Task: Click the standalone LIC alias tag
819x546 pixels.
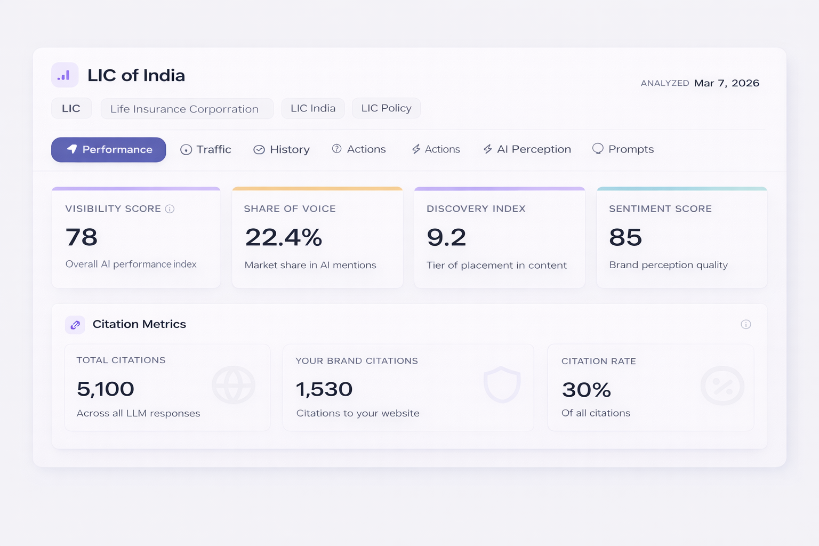Action: coord(71,109)
